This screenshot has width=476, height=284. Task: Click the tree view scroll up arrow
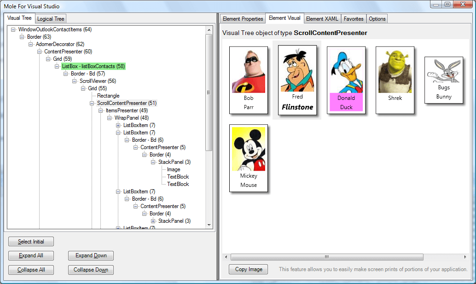(209, 30)
